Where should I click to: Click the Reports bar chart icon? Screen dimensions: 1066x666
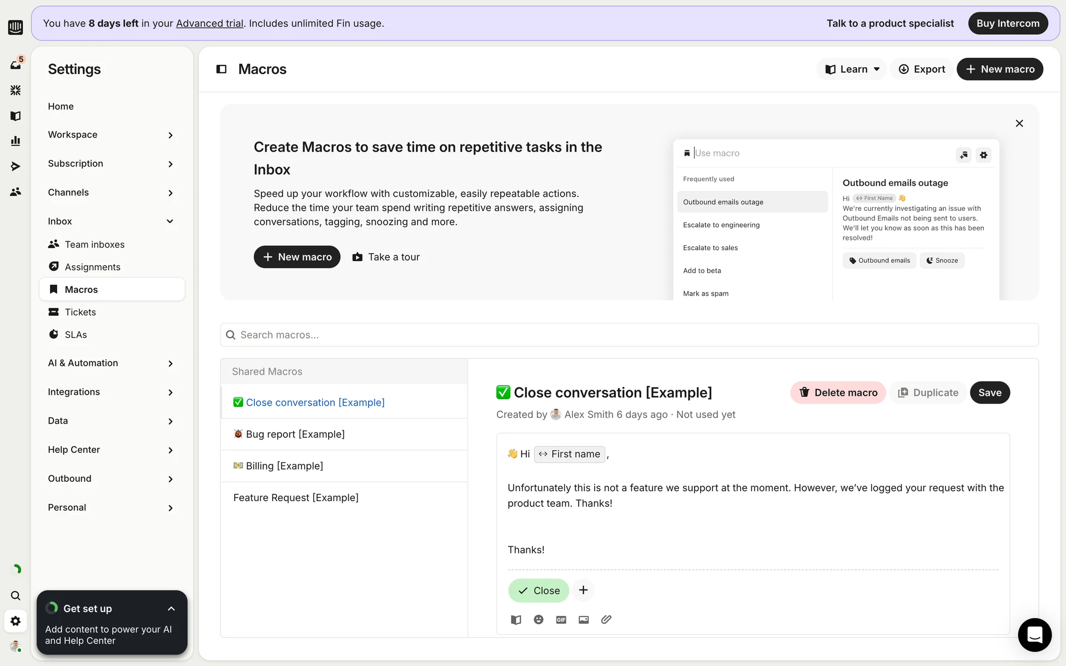tap(16, 141)
